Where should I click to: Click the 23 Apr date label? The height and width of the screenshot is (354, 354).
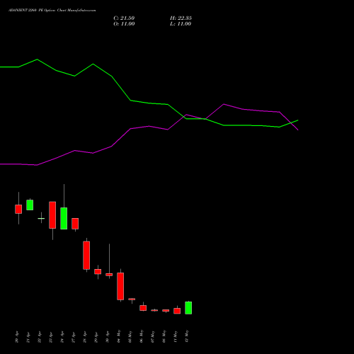(x=51, y=337)
